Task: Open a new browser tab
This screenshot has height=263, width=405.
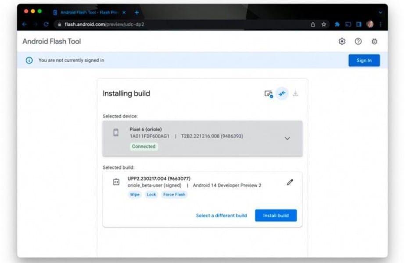Action: click(x=137, y=12)
